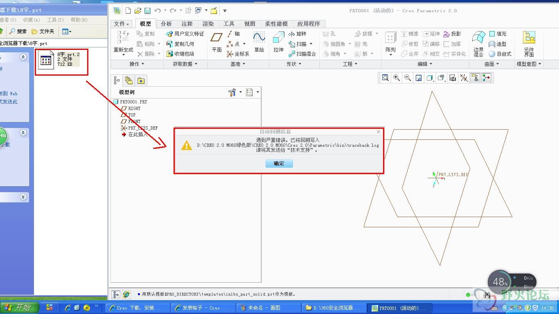Image resolution: width=559 pixels, height=314 pixels.
Task: Expand the Surfaces (曲面) group
Action: click(x=492, y=64)
